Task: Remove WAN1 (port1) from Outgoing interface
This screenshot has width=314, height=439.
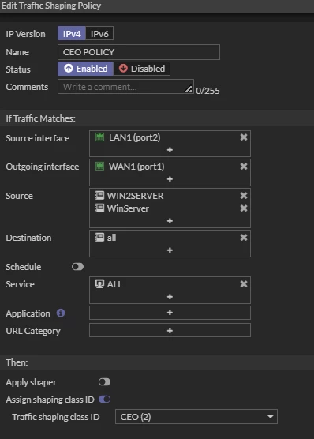Action: [x=244, y=167]
